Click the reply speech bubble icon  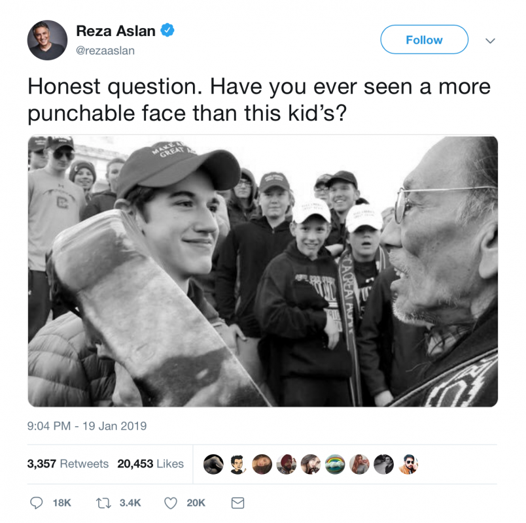(36, 503)
